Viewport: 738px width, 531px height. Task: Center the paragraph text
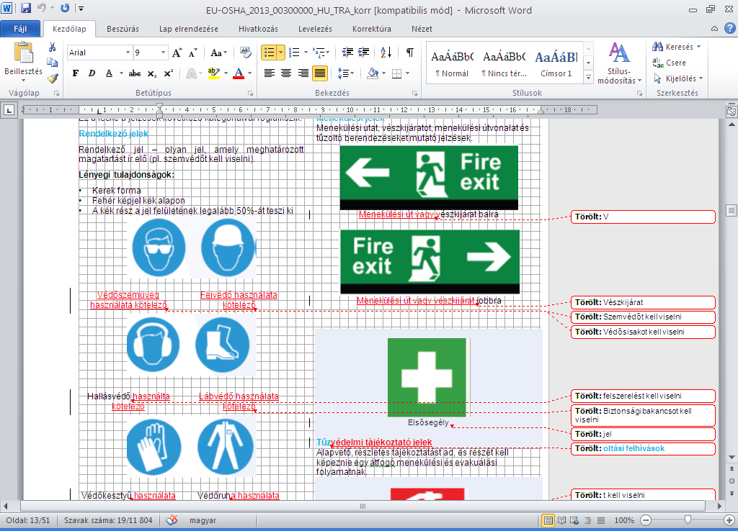[286, 73]
